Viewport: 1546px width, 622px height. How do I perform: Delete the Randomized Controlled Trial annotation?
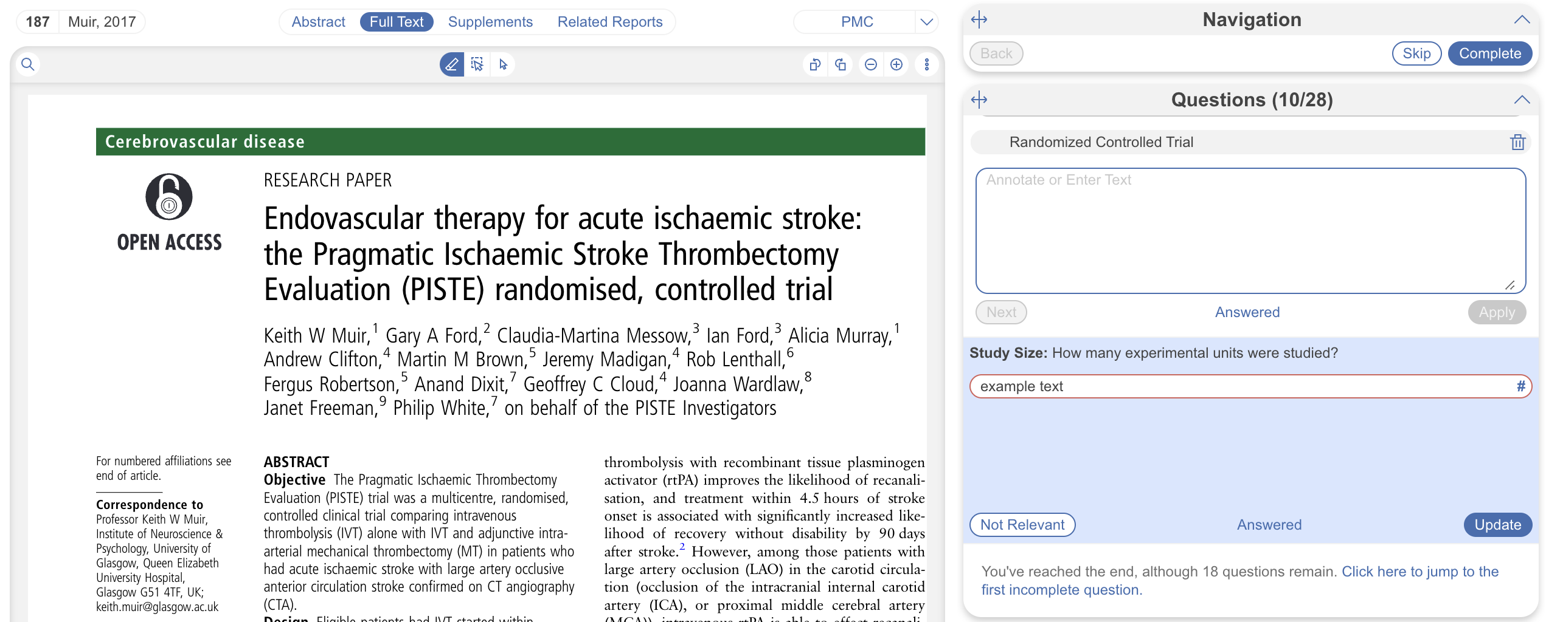tap(1517, 142)
